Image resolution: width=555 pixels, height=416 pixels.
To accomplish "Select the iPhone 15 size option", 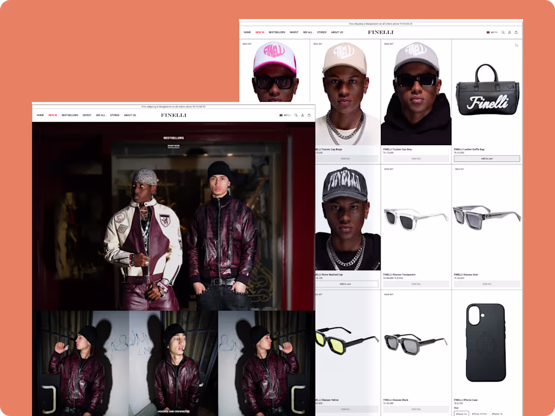I will tap(461, 414).
